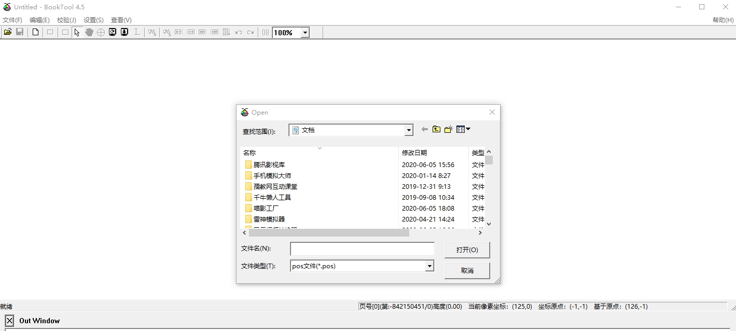Click the 取消 button to dismiss dialog
Viewport: 736px width, 331px height.
466,270
